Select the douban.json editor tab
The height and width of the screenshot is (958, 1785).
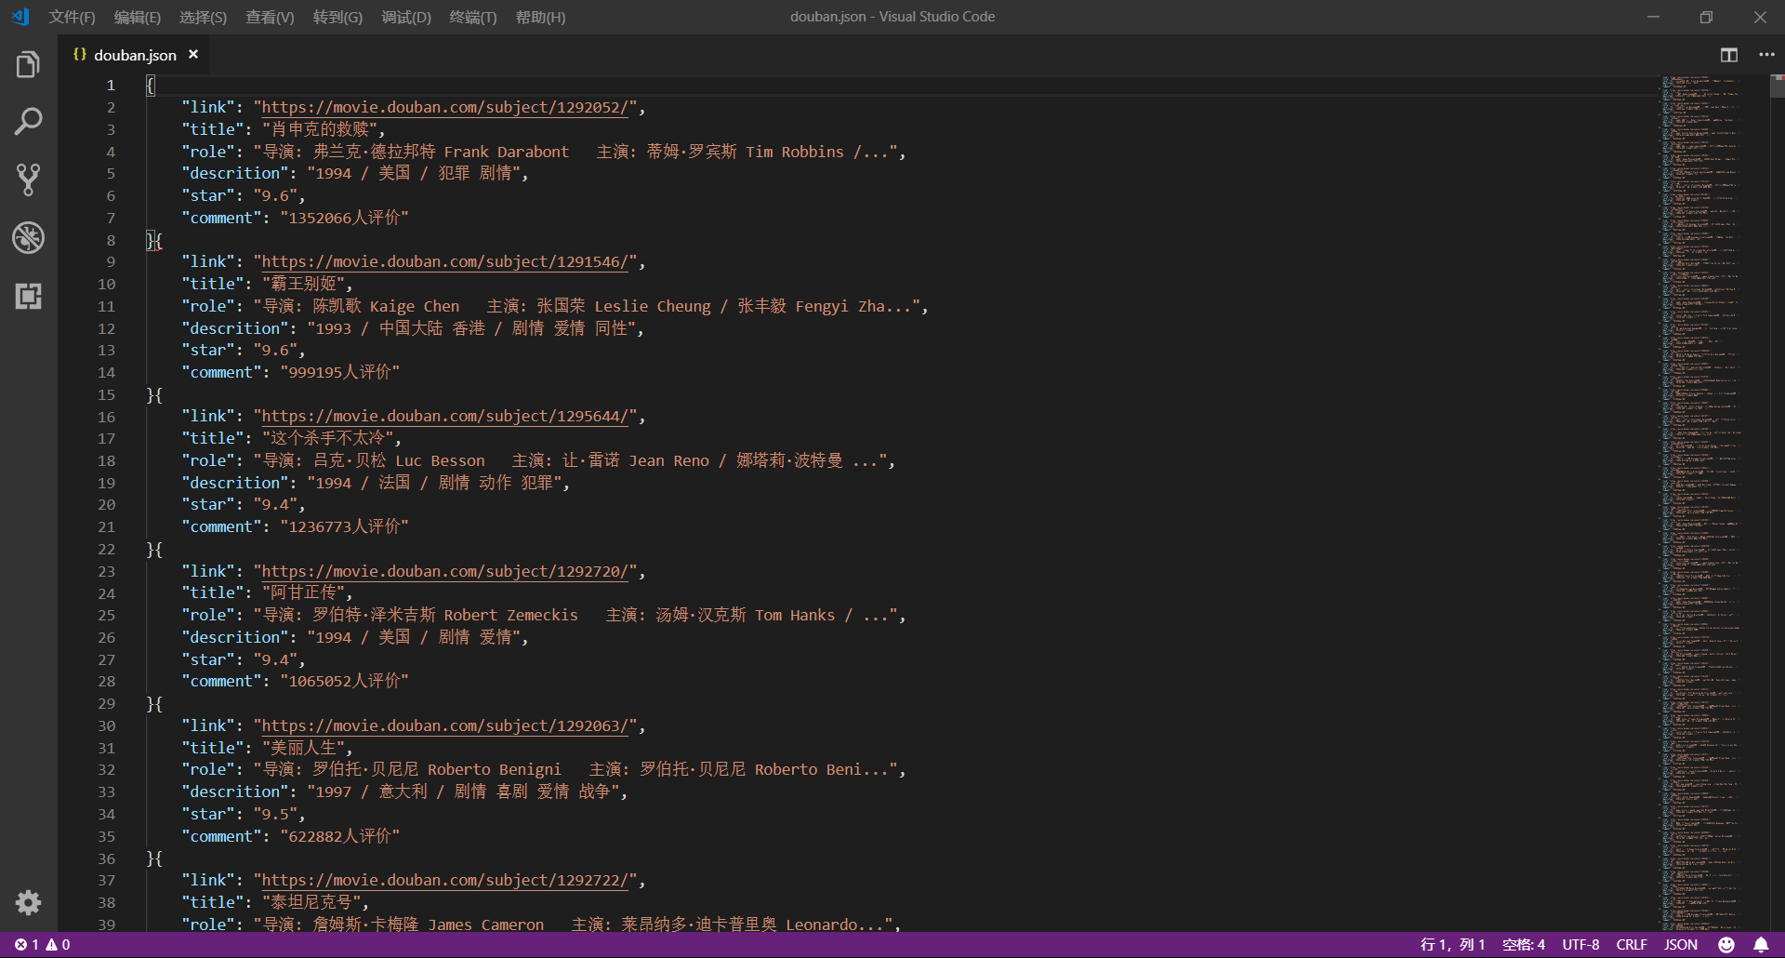click(x=134, y=55)
